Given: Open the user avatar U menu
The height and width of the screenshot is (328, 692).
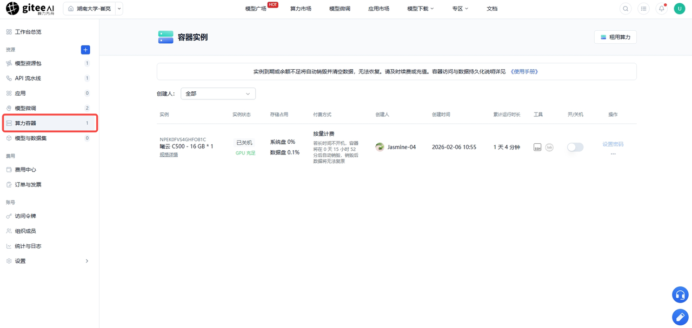Looking at the screenshot, I should (680, 9).
